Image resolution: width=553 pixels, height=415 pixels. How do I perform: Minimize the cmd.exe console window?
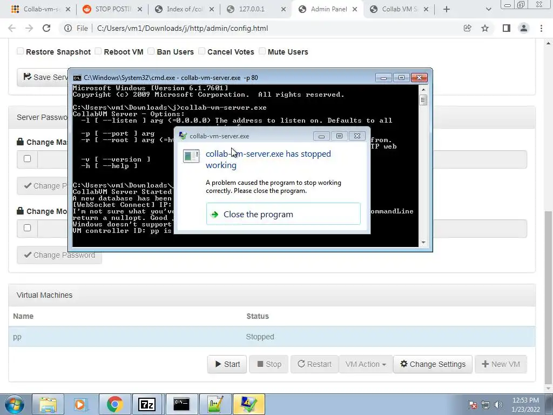[x=383, y=78]
